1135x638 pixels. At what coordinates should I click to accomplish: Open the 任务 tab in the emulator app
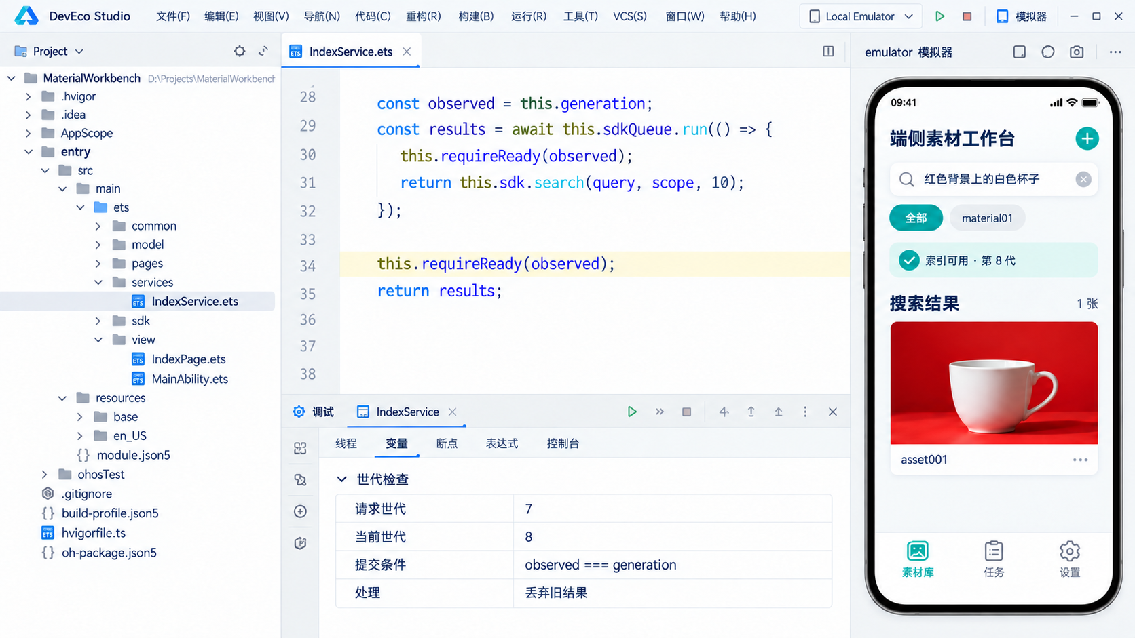click(994, 559)
